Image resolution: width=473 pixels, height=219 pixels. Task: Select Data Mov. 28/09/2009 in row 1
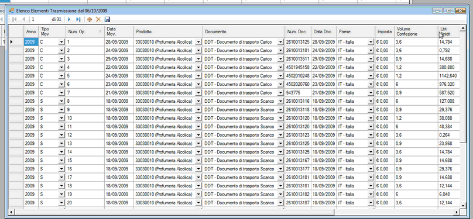coord(119,42)
